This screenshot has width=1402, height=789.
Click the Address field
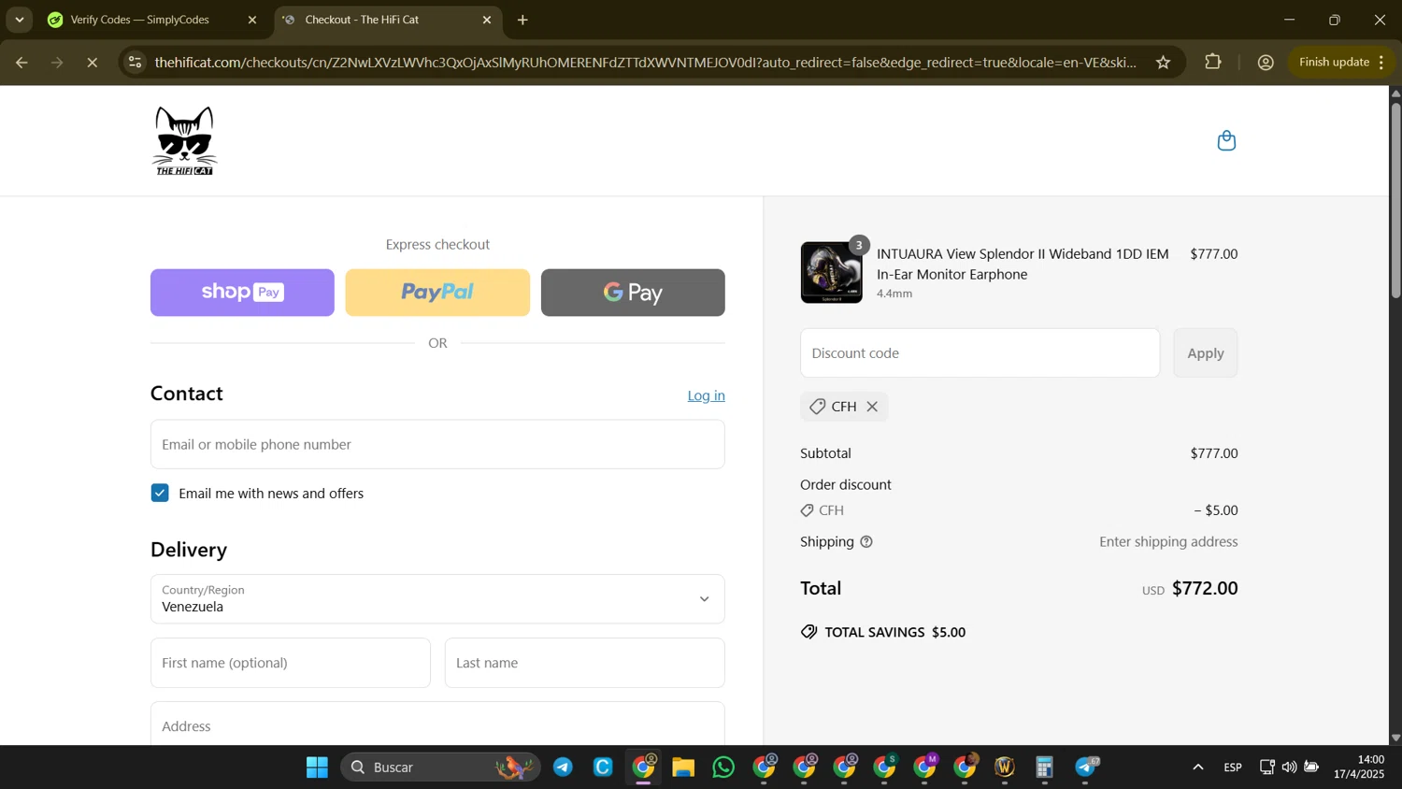click(437, 724)
